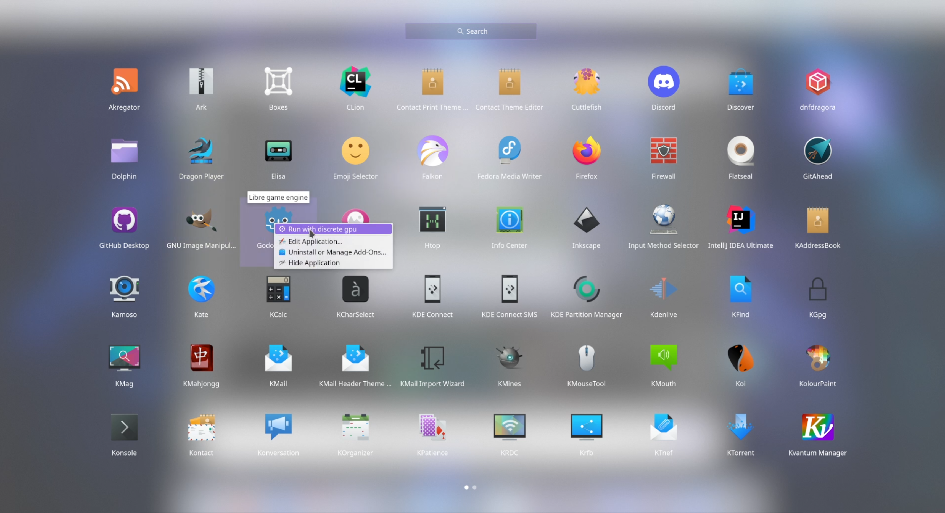The image size is (945, 513).
Task: Open KCalc calculator
Action: coord(278,289)
